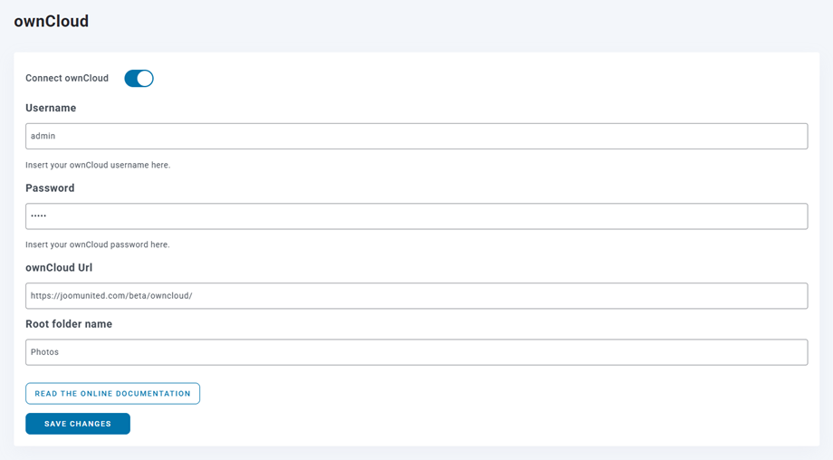This screenshot has height=460, width=833.
Task: Place cursor on the 'admin' username text
Action: tap(43, 136)
